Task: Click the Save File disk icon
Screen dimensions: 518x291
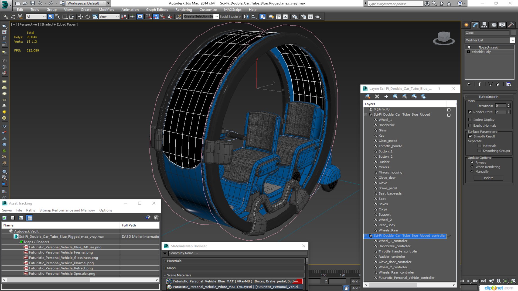Action: pyautogui.click(x=33, y=3)
